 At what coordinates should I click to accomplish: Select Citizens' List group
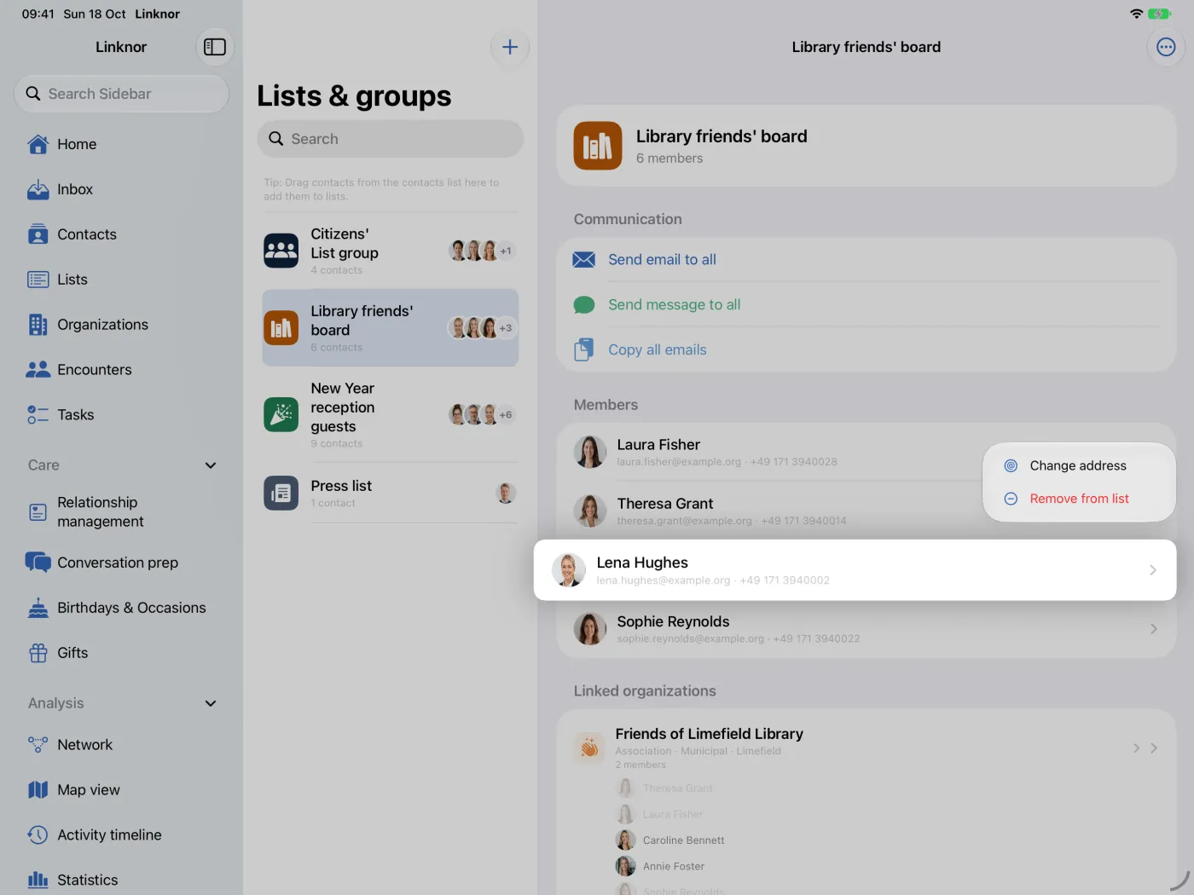391,251
